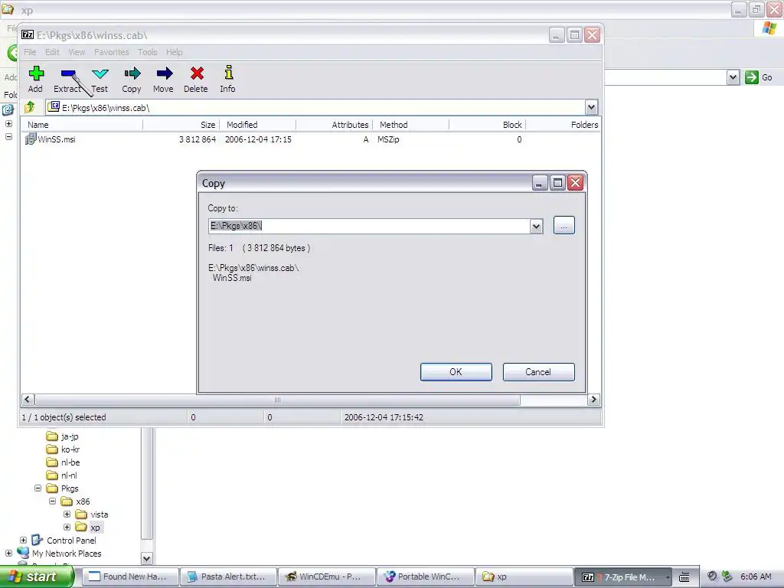The height and width of the screenshot is (588, 784).
Task: Open the Copy to path dropdown
Action: click(536, 226)
